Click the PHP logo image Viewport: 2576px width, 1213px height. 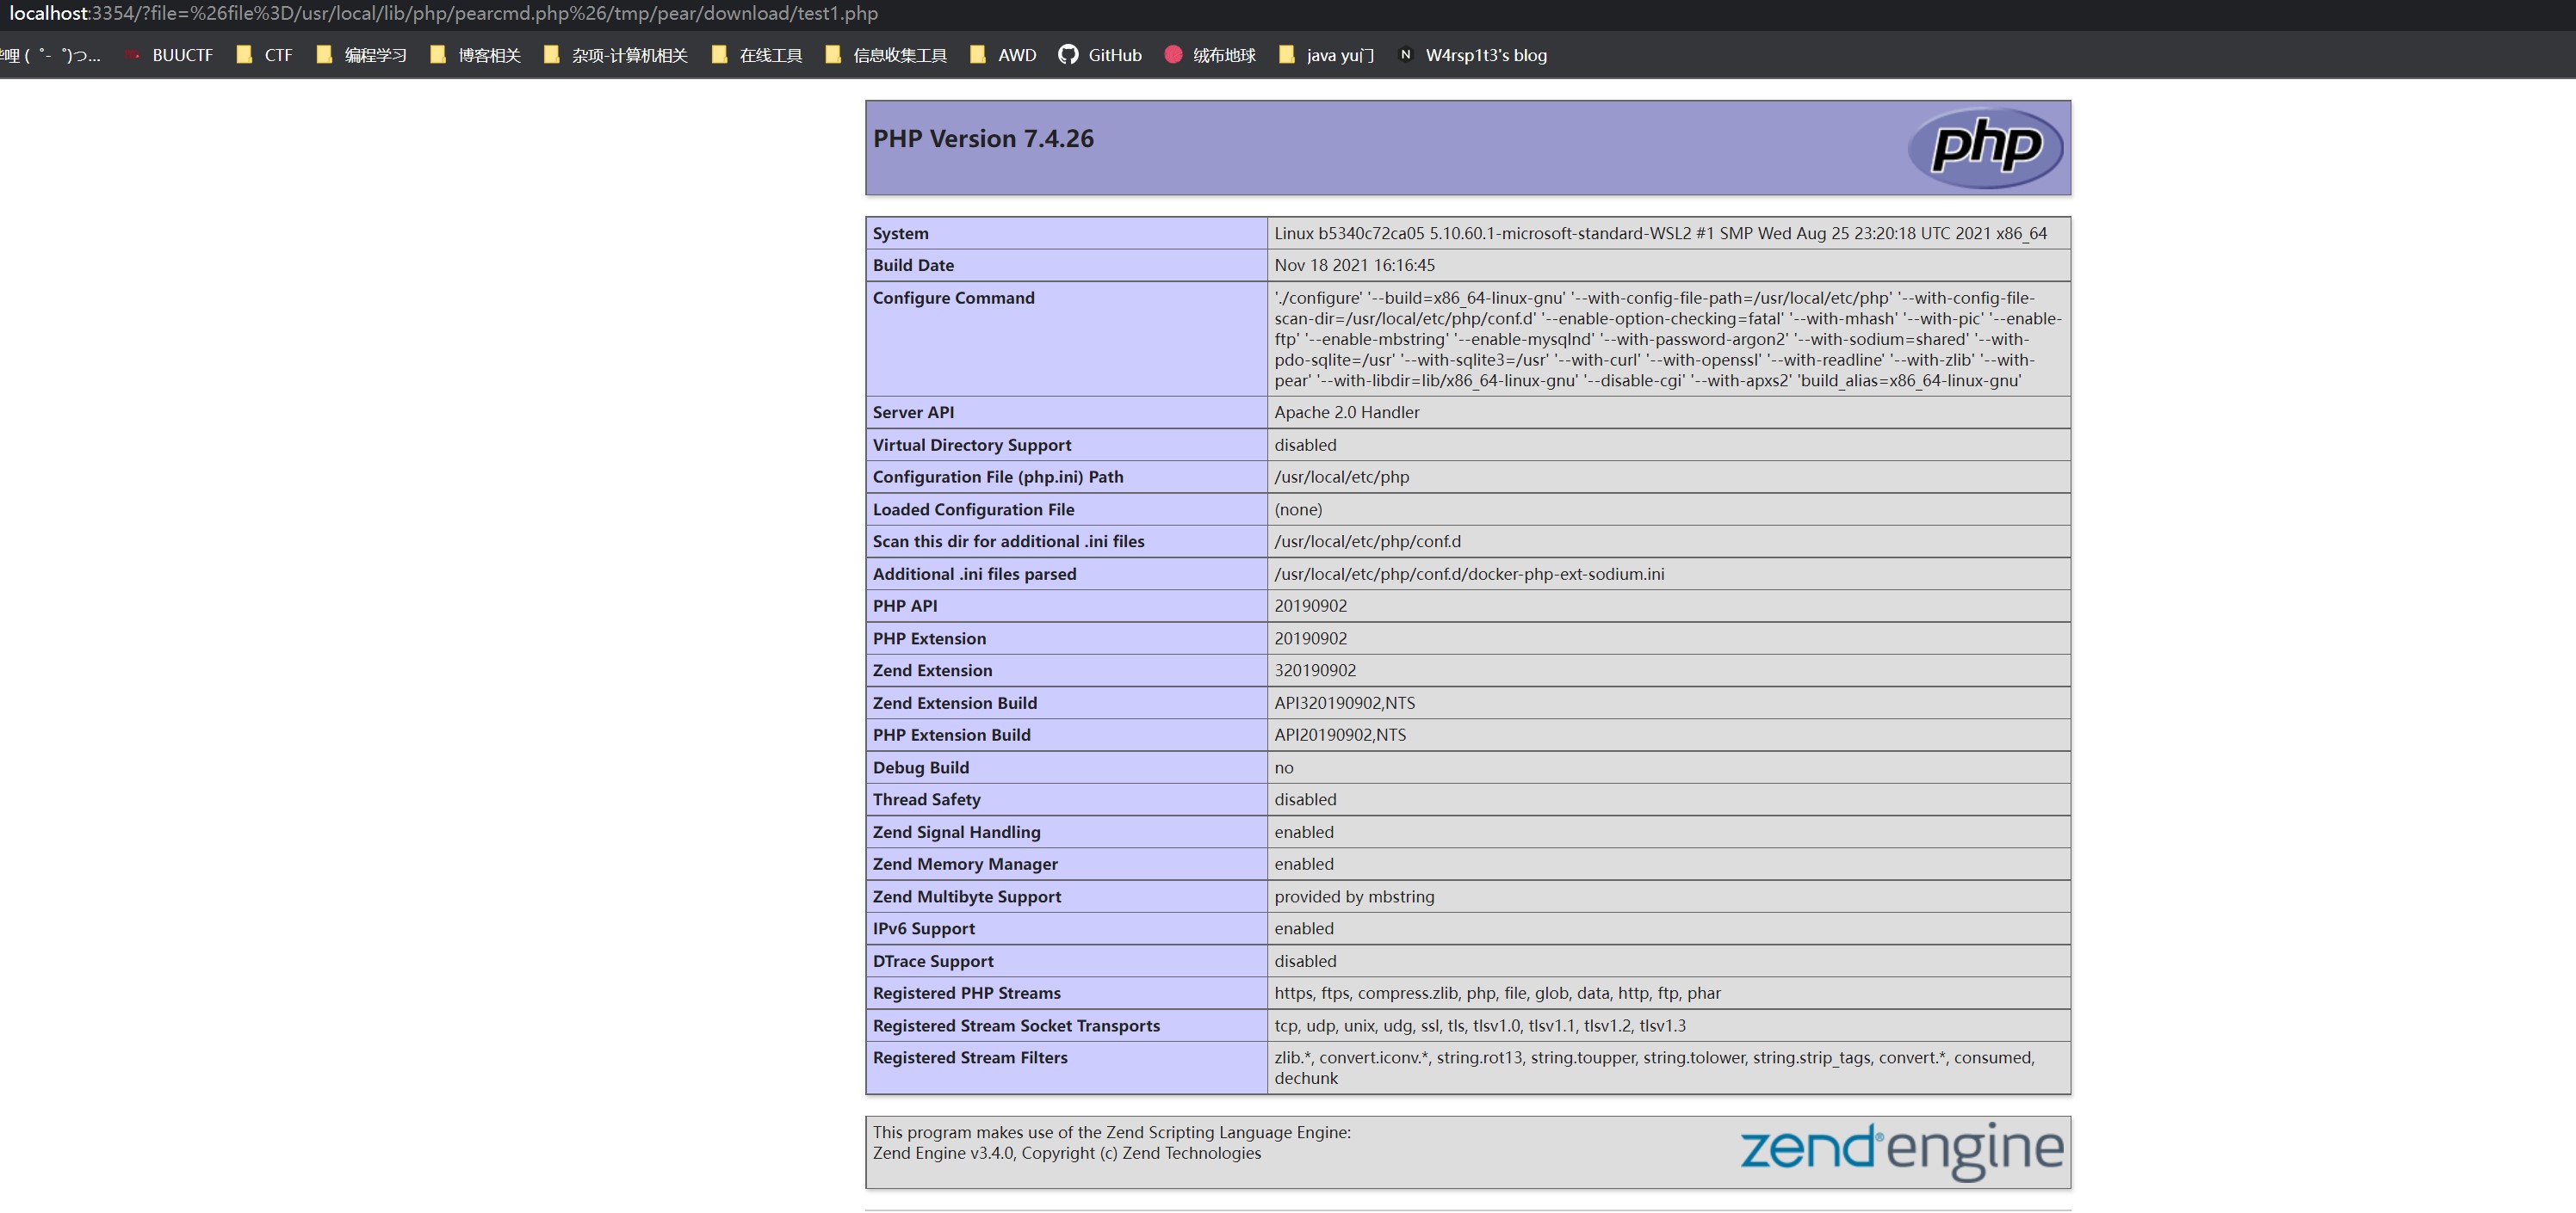click(x=1985, y=147)
